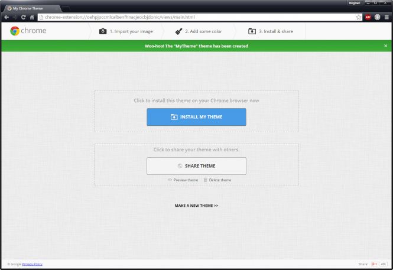The width and height of the screenshot is (393, 270).
Task: Click the 42k share count badge
Action: (383, 264)
